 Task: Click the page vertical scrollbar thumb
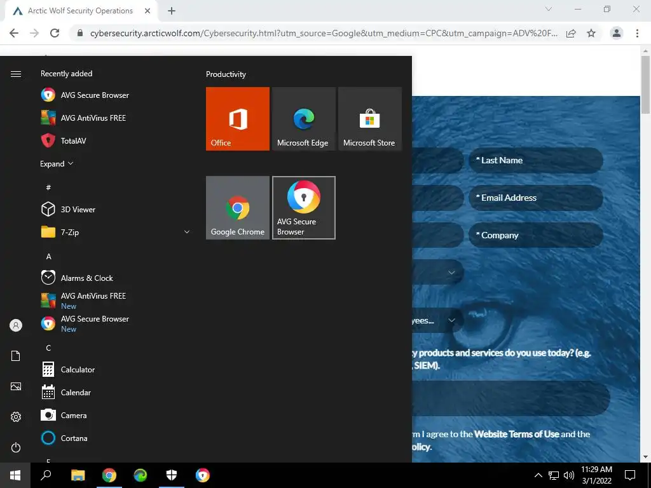coord(645,85)
